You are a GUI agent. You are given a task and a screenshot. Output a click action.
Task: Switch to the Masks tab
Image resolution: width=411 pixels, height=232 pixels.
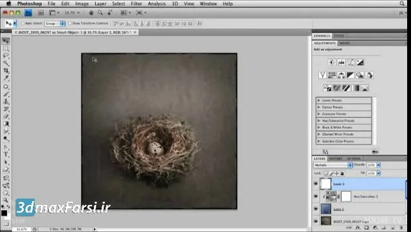345,43
